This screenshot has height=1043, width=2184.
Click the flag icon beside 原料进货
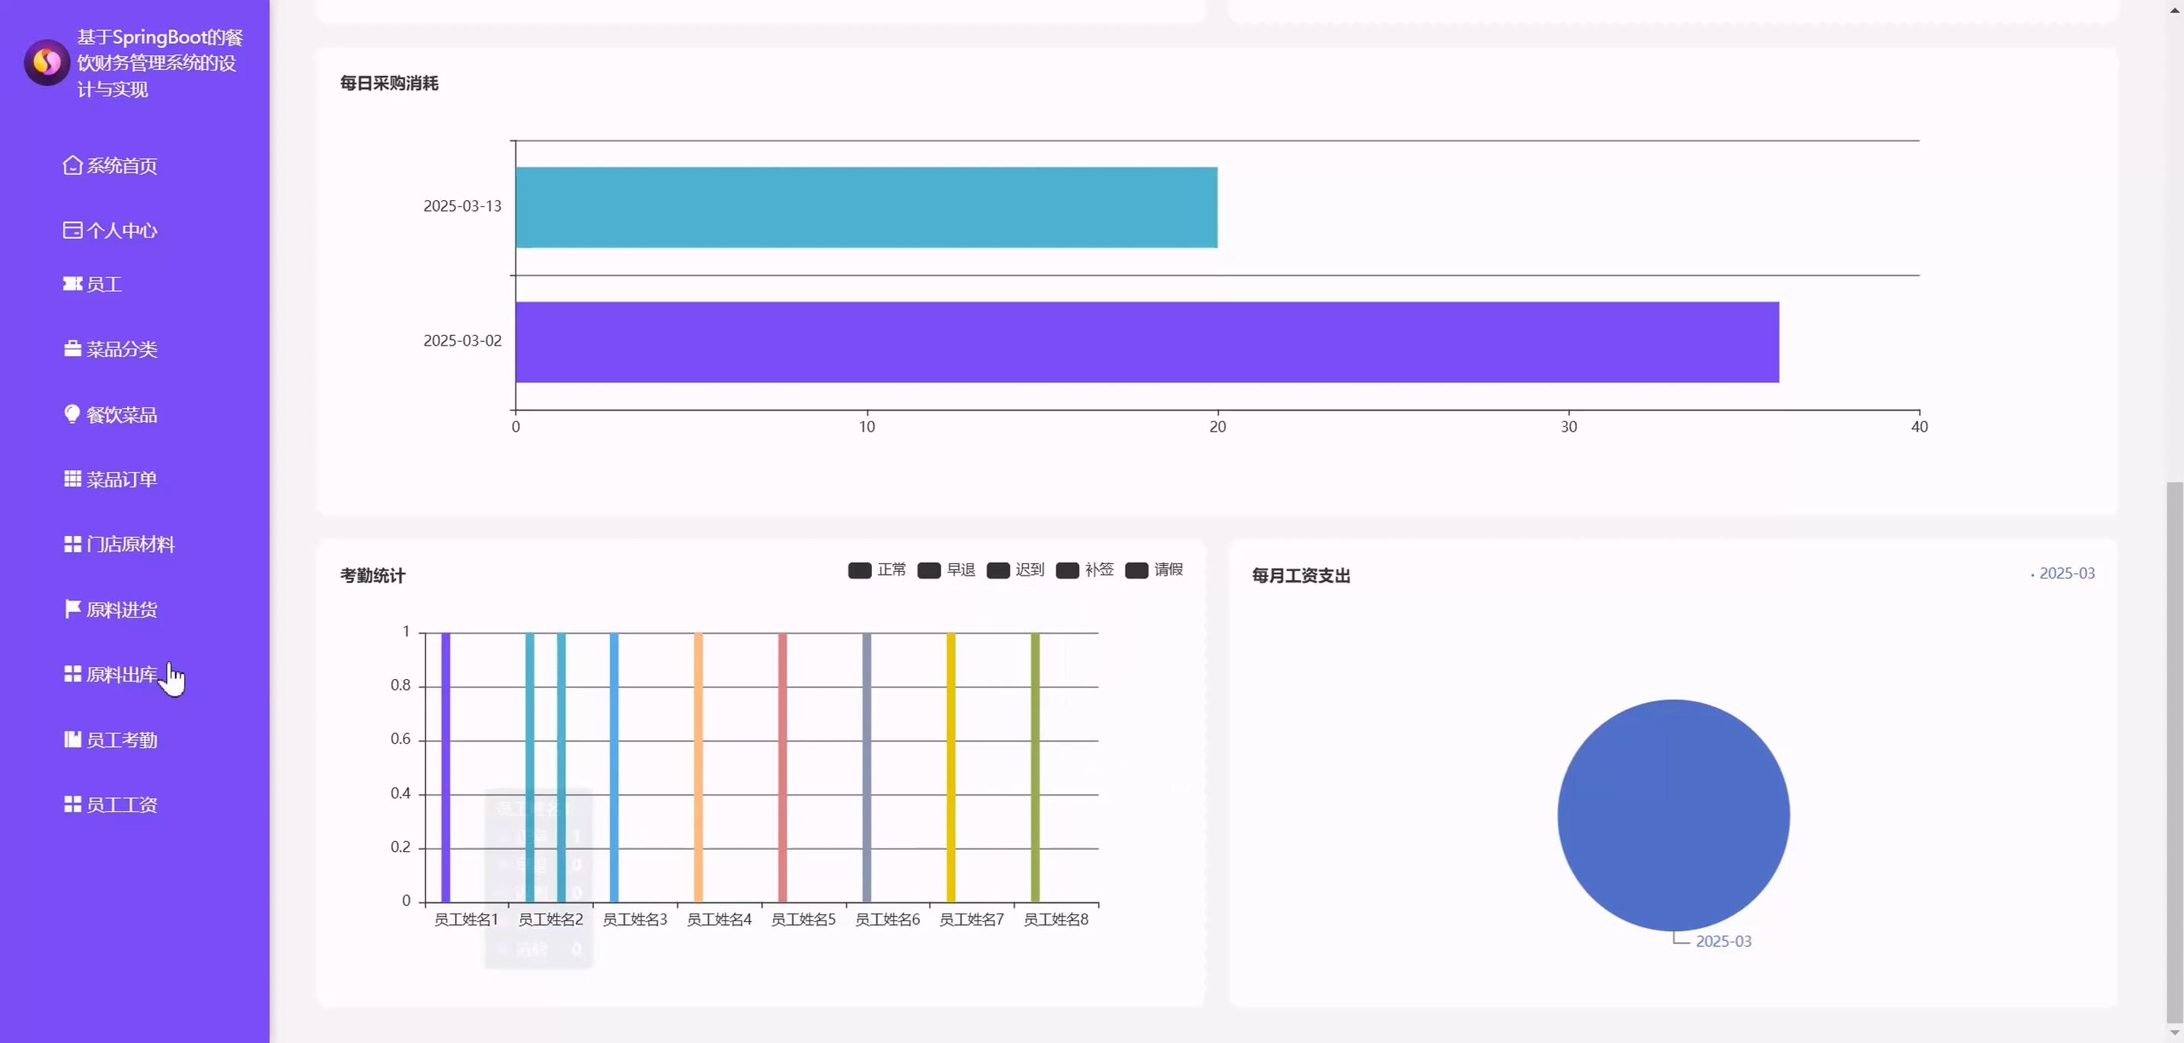tap(72, 609)
